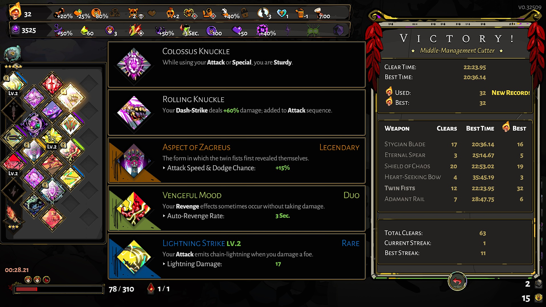
Task: Click the Aspect of Zagreus gauntlet icon
Action: [134, 161]
